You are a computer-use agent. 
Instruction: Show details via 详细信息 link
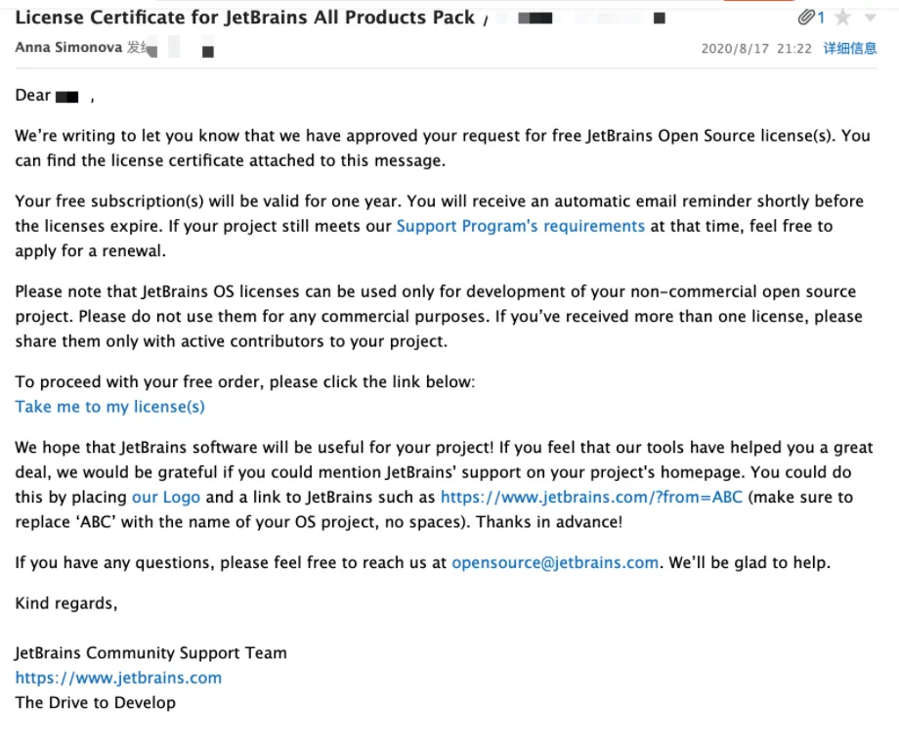(849, 48)
